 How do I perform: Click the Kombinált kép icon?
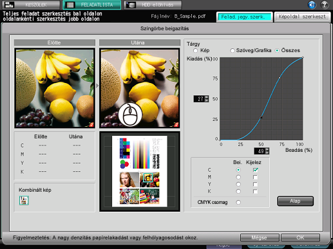pos(24,200)
